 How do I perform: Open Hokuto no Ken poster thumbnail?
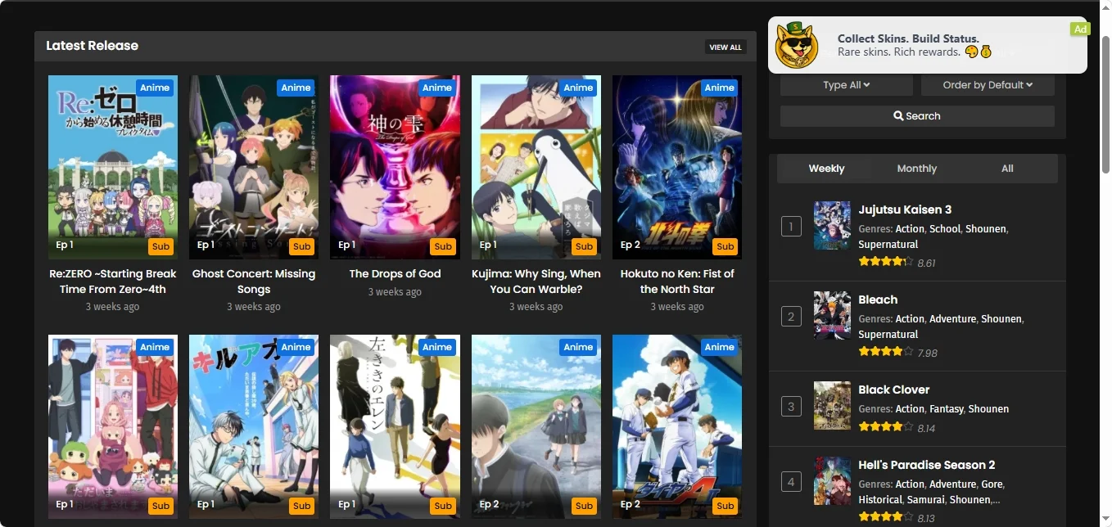coord(677,168)
